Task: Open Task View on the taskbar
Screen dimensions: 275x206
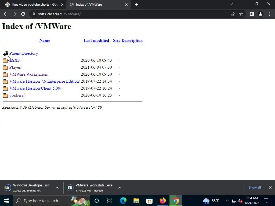Action: point(110,201)
